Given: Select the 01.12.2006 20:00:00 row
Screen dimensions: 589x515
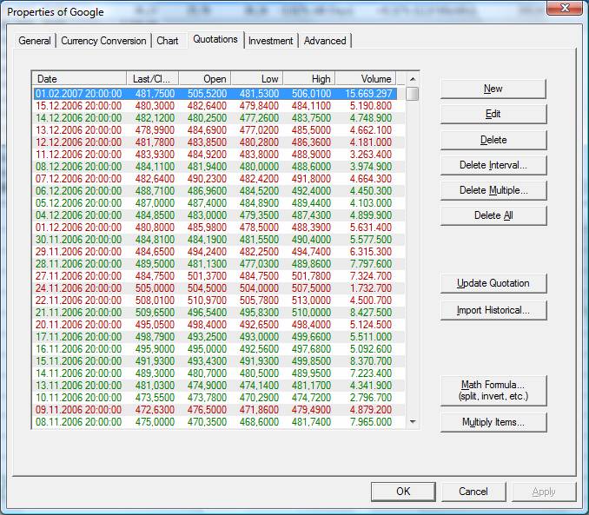Looking at the screenshot, I should click(x=219, y=228).
